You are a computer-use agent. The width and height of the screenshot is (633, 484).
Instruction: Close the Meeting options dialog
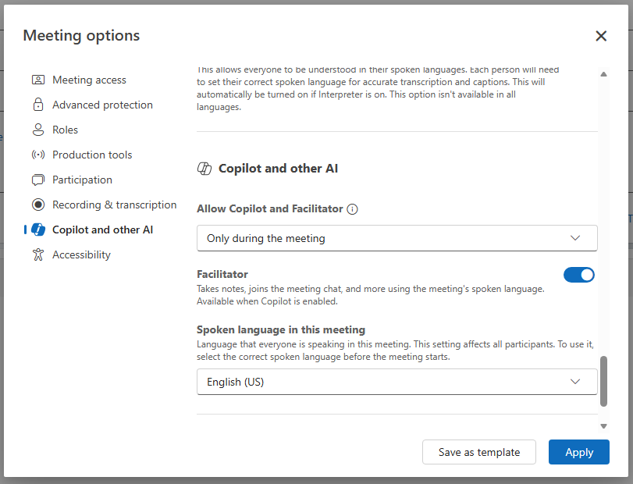point(601,36)
